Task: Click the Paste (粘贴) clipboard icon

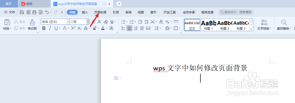Action: click(7, 22)
